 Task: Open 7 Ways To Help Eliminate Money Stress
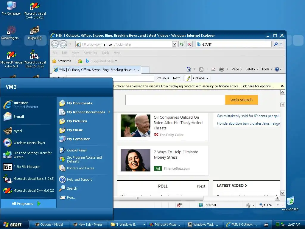tap(176, 155)
